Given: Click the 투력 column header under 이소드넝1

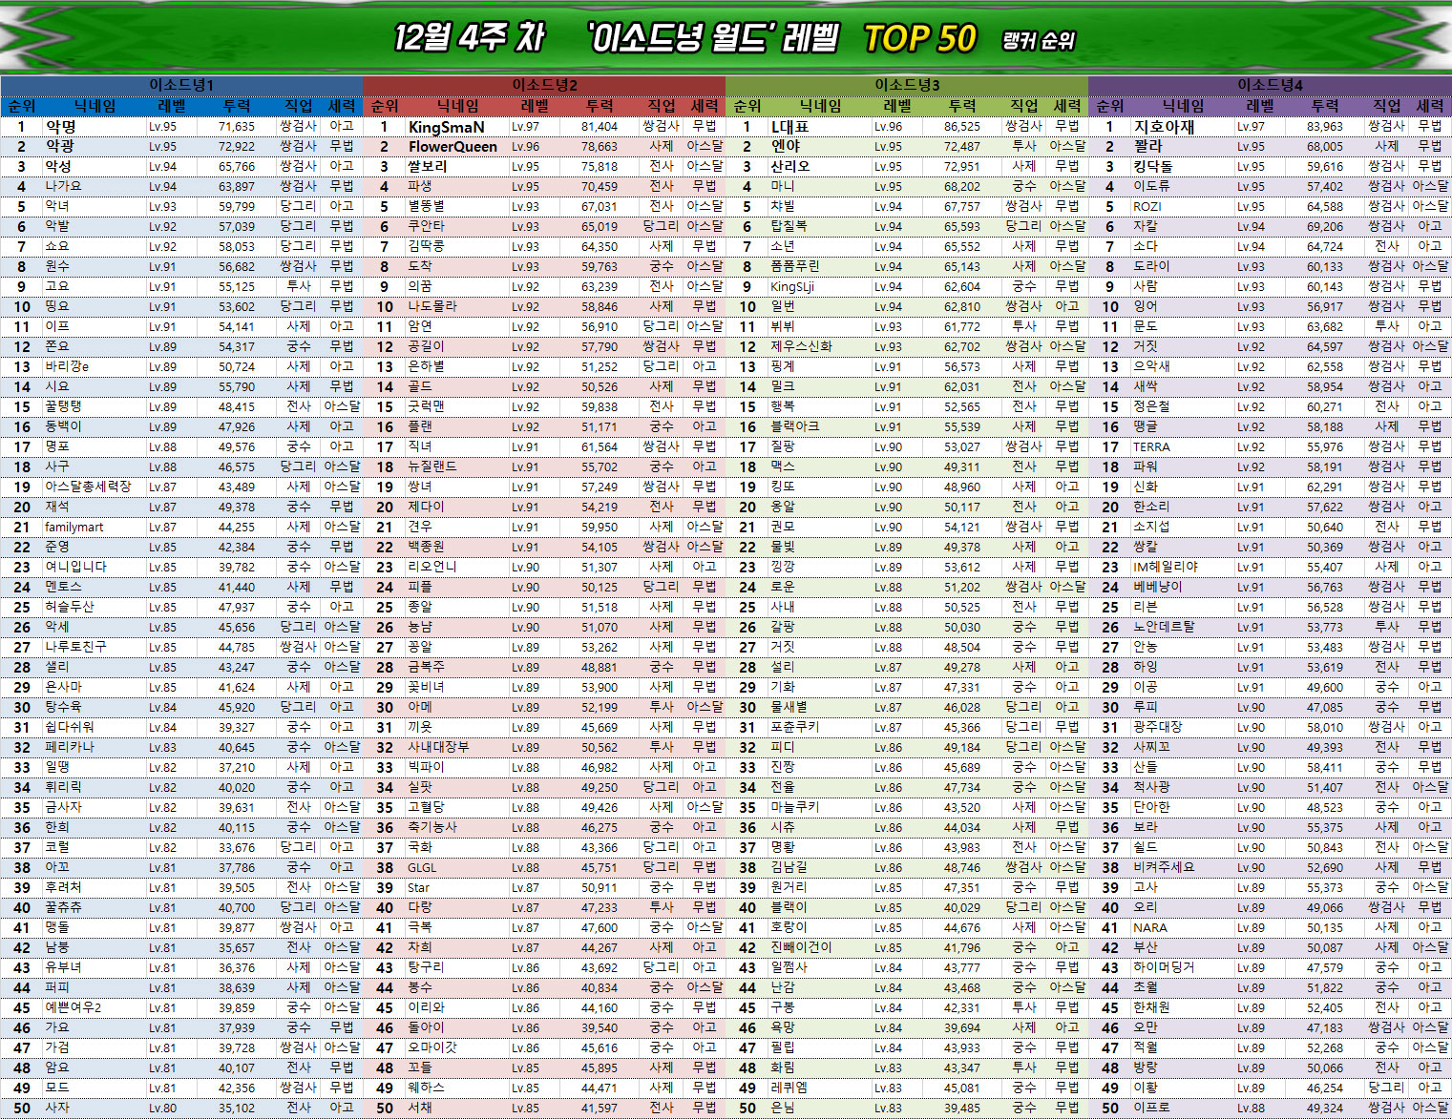Looking at the screenshot, I should tap(237, 106).
